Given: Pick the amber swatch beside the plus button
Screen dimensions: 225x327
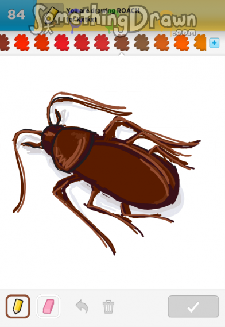Looking at the screenshot, I should (x=200, y=43).
